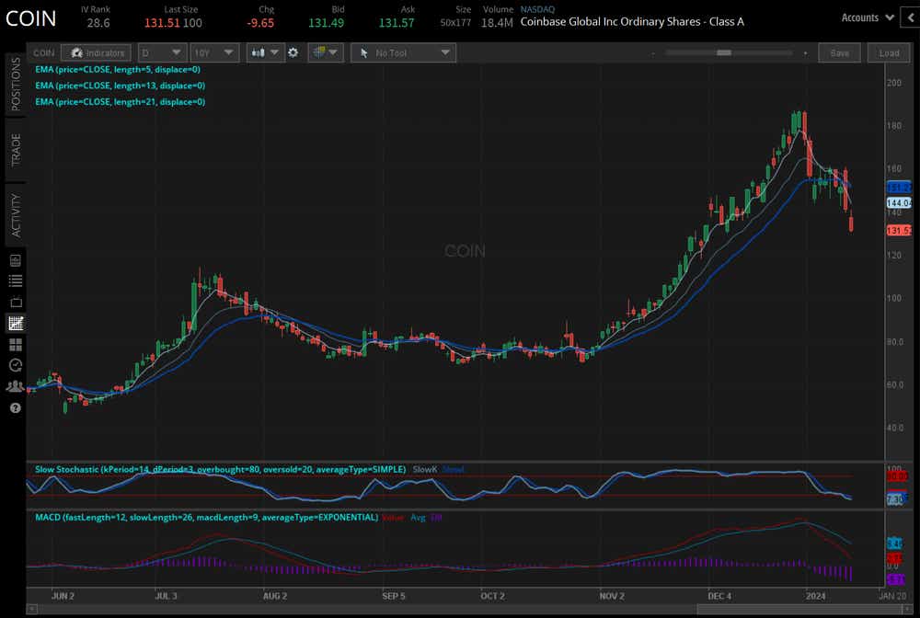Click the calculator icon in left sidebar

pos(15,260)
